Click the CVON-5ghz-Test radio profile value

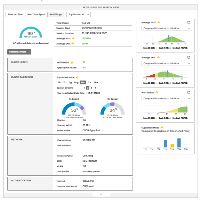tap(91, 131)
